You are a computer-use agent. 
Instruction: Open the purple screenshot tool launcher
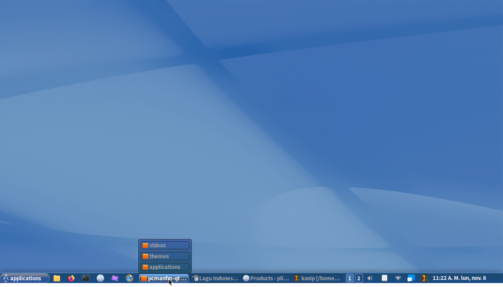click(x=115, y=278)
